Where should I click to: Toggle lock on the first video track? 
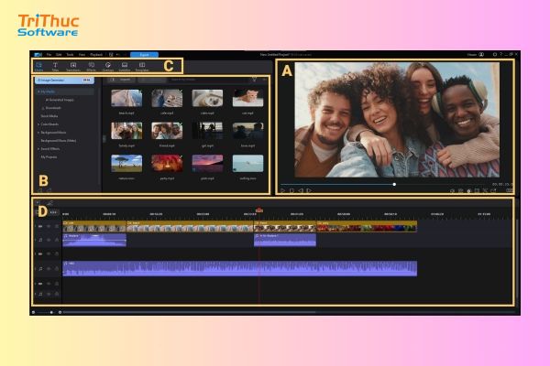(57, 227)
